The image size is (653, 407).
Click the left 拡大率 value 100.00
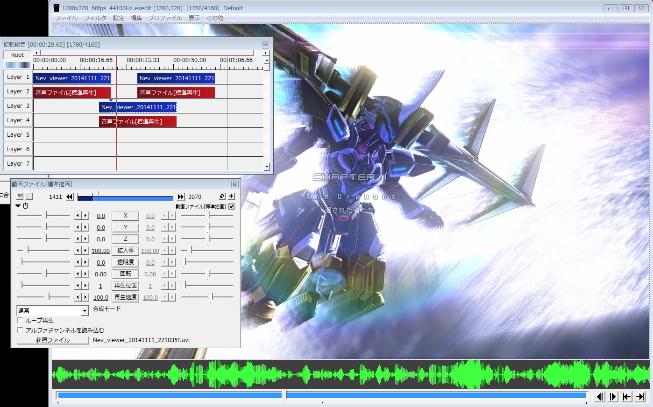100,251
